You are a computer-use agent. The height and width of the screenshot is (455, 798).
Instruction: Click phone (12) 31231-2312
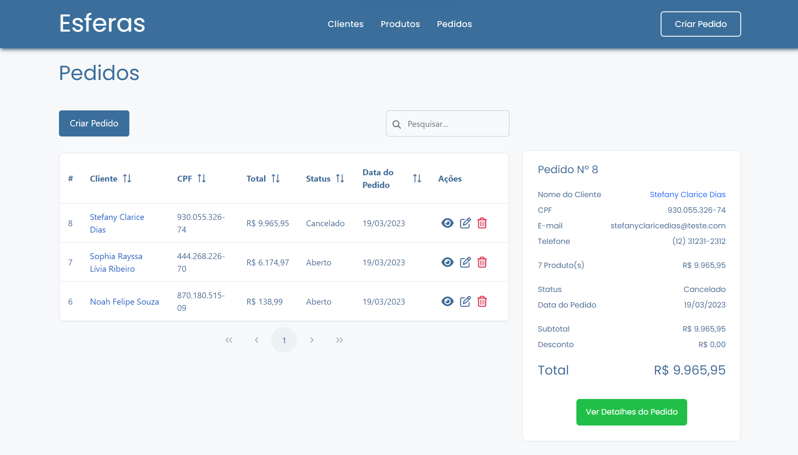tap(699, 241)
